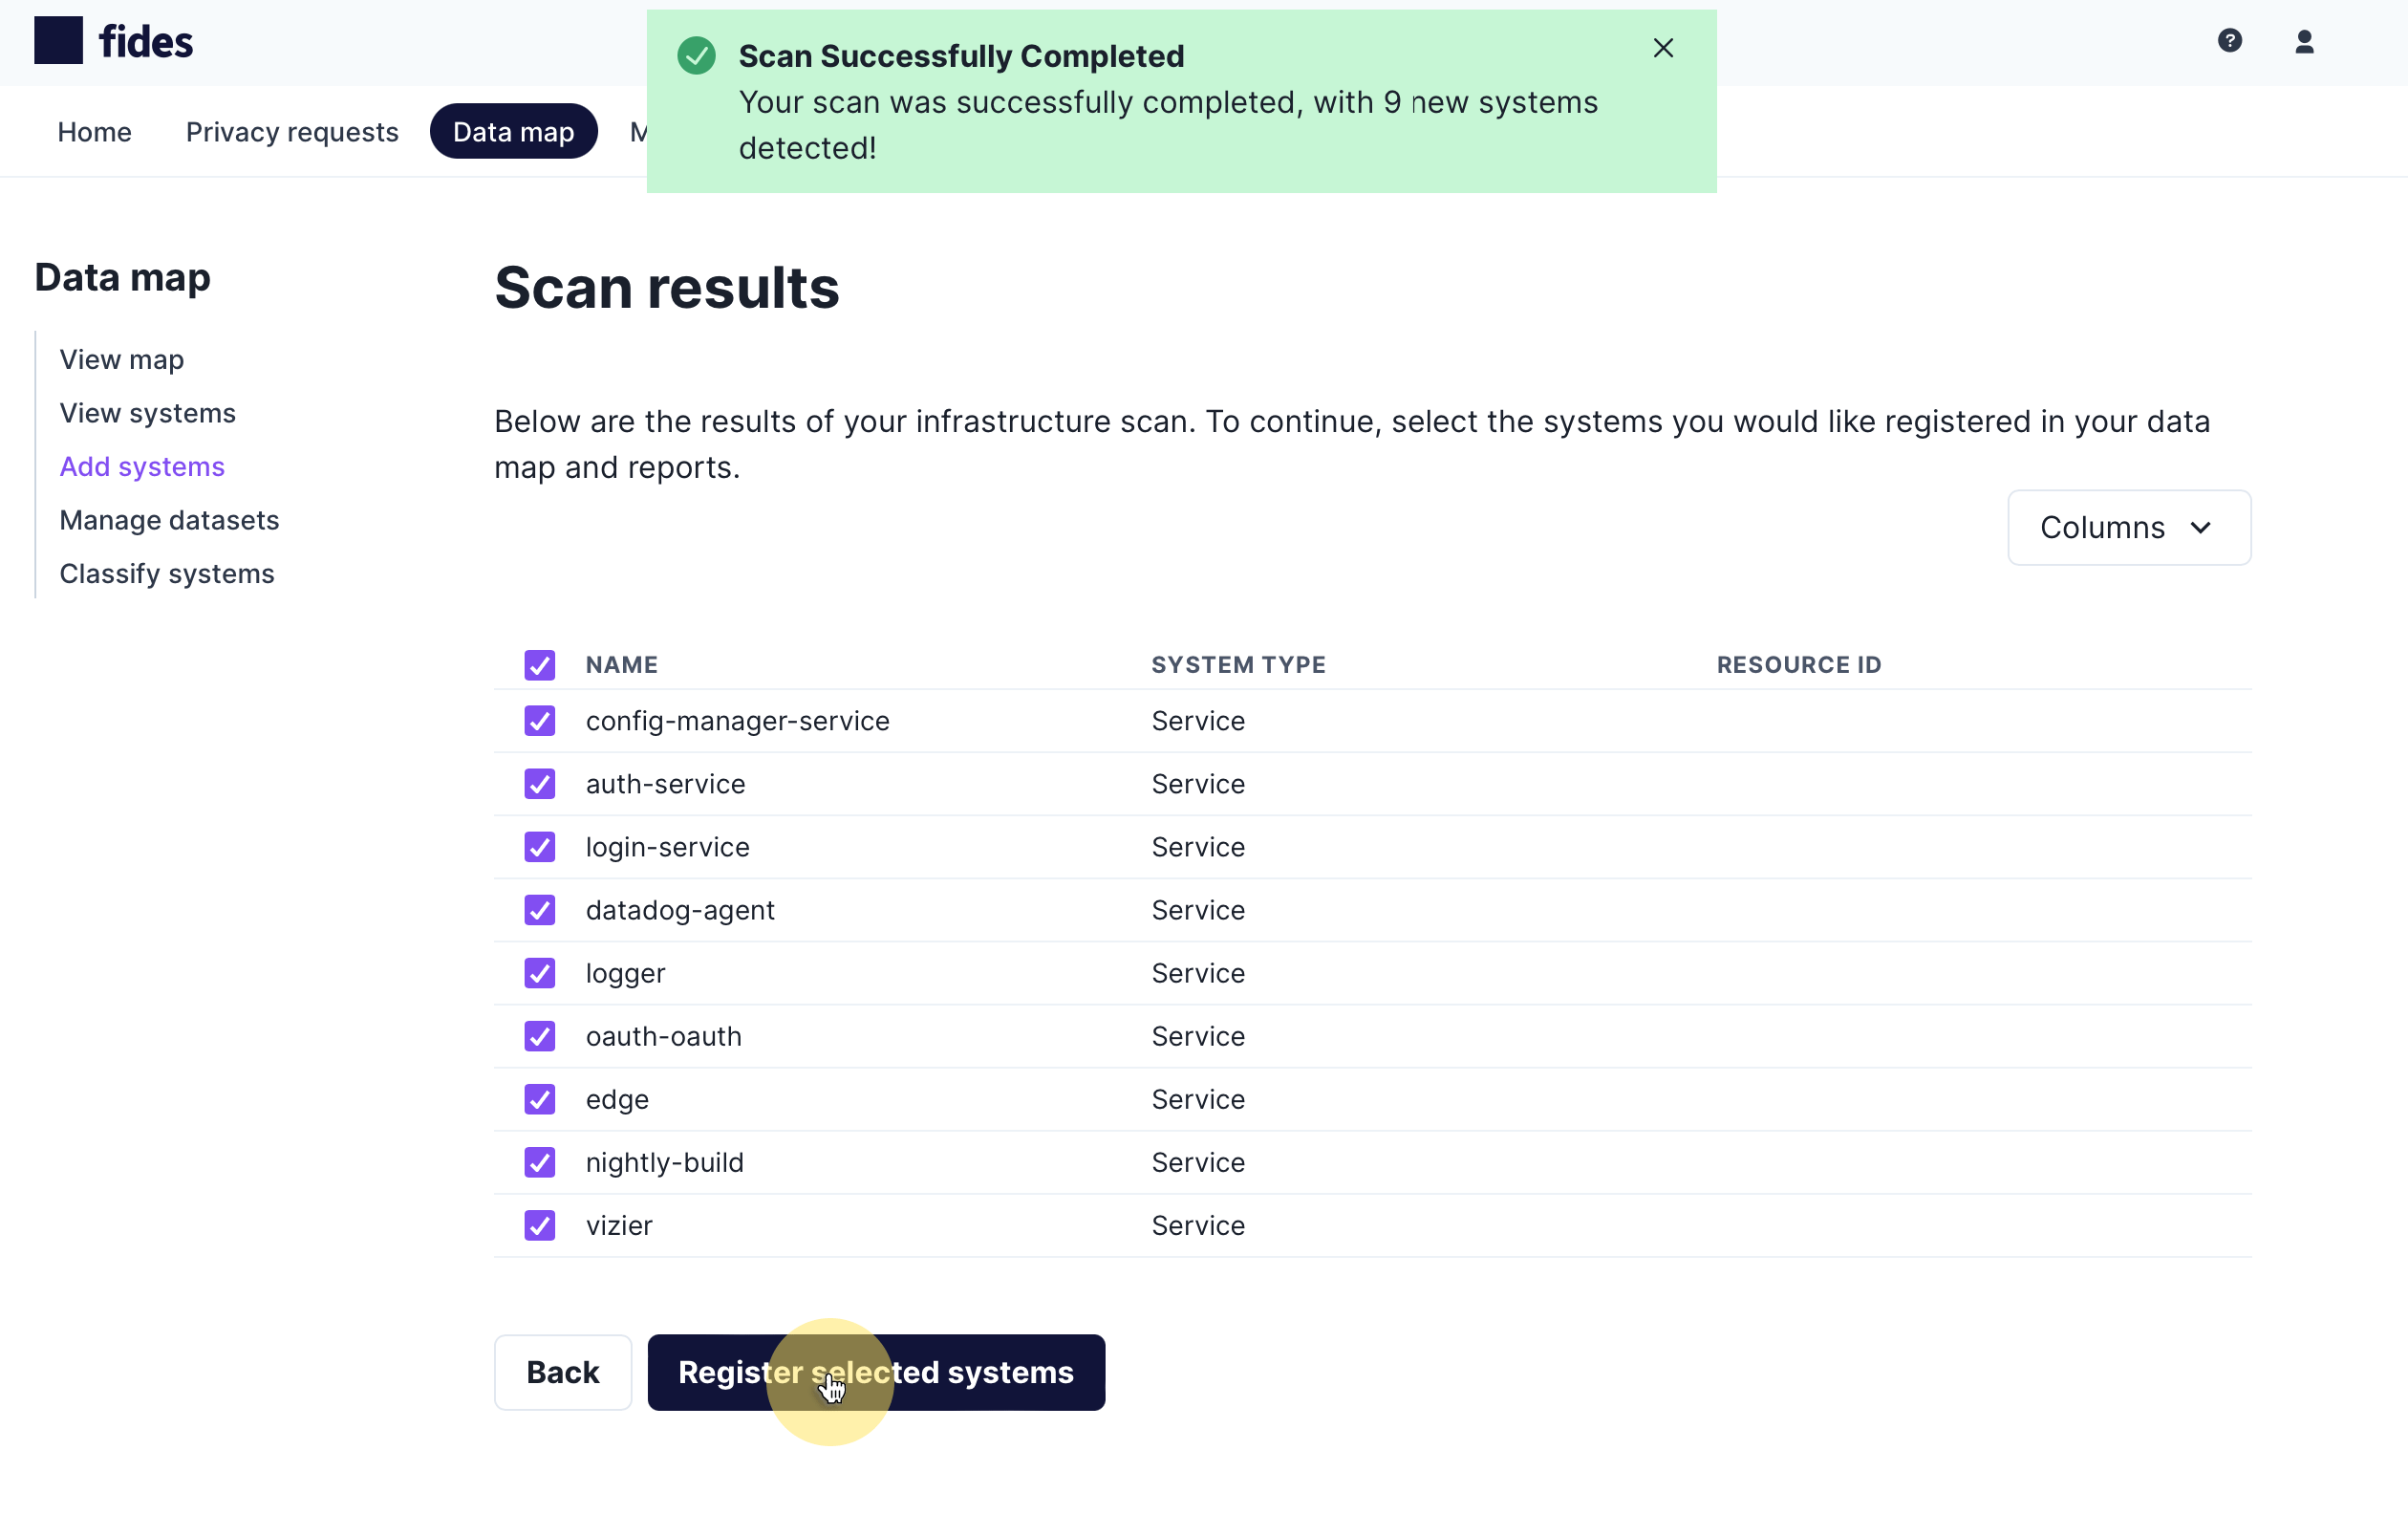2408x1515 pixels.
Task: Select the Home tab item
Action: coord(95,129)
